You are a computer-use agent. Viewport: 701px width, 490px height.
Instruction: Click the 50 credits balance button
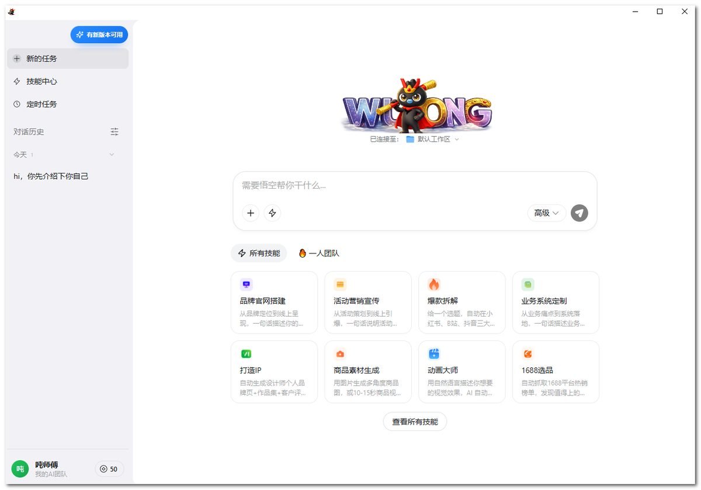pyautogui.click(x=109, y=469)
